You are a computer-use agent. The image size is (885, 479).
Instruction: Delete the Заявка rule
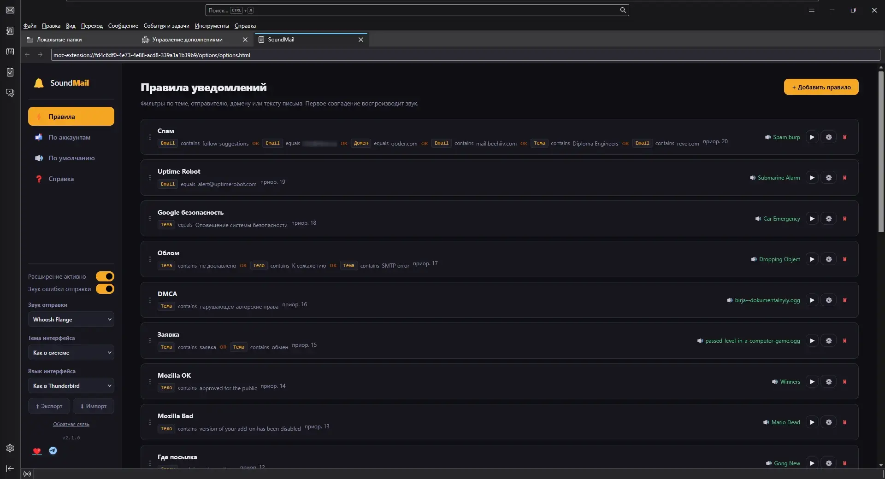[844, 341]
